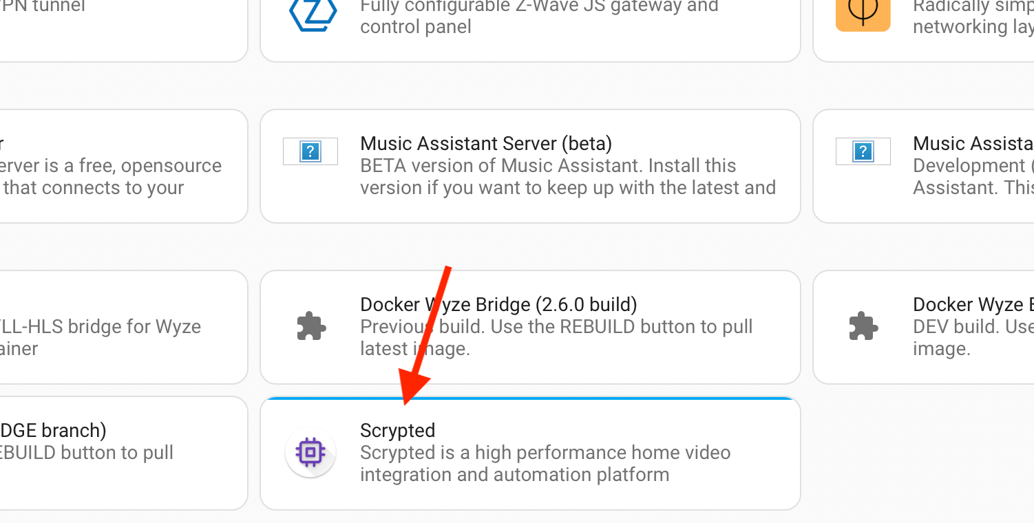This screenshot has height=523, width=1034.
Task: Open the Scrypted add-on title
Action: point(398,430)
